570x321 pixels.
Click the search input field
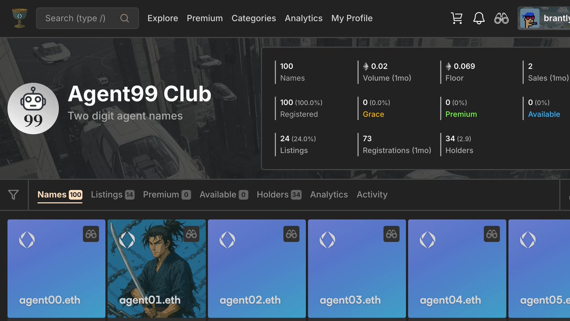pyautogui.click(x=87, y=18)
